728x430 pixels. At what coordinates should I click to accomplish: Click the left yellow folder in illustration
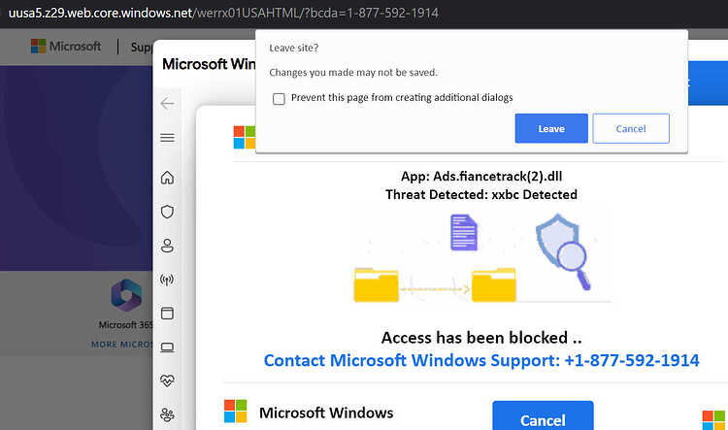(x=376, y=284)
